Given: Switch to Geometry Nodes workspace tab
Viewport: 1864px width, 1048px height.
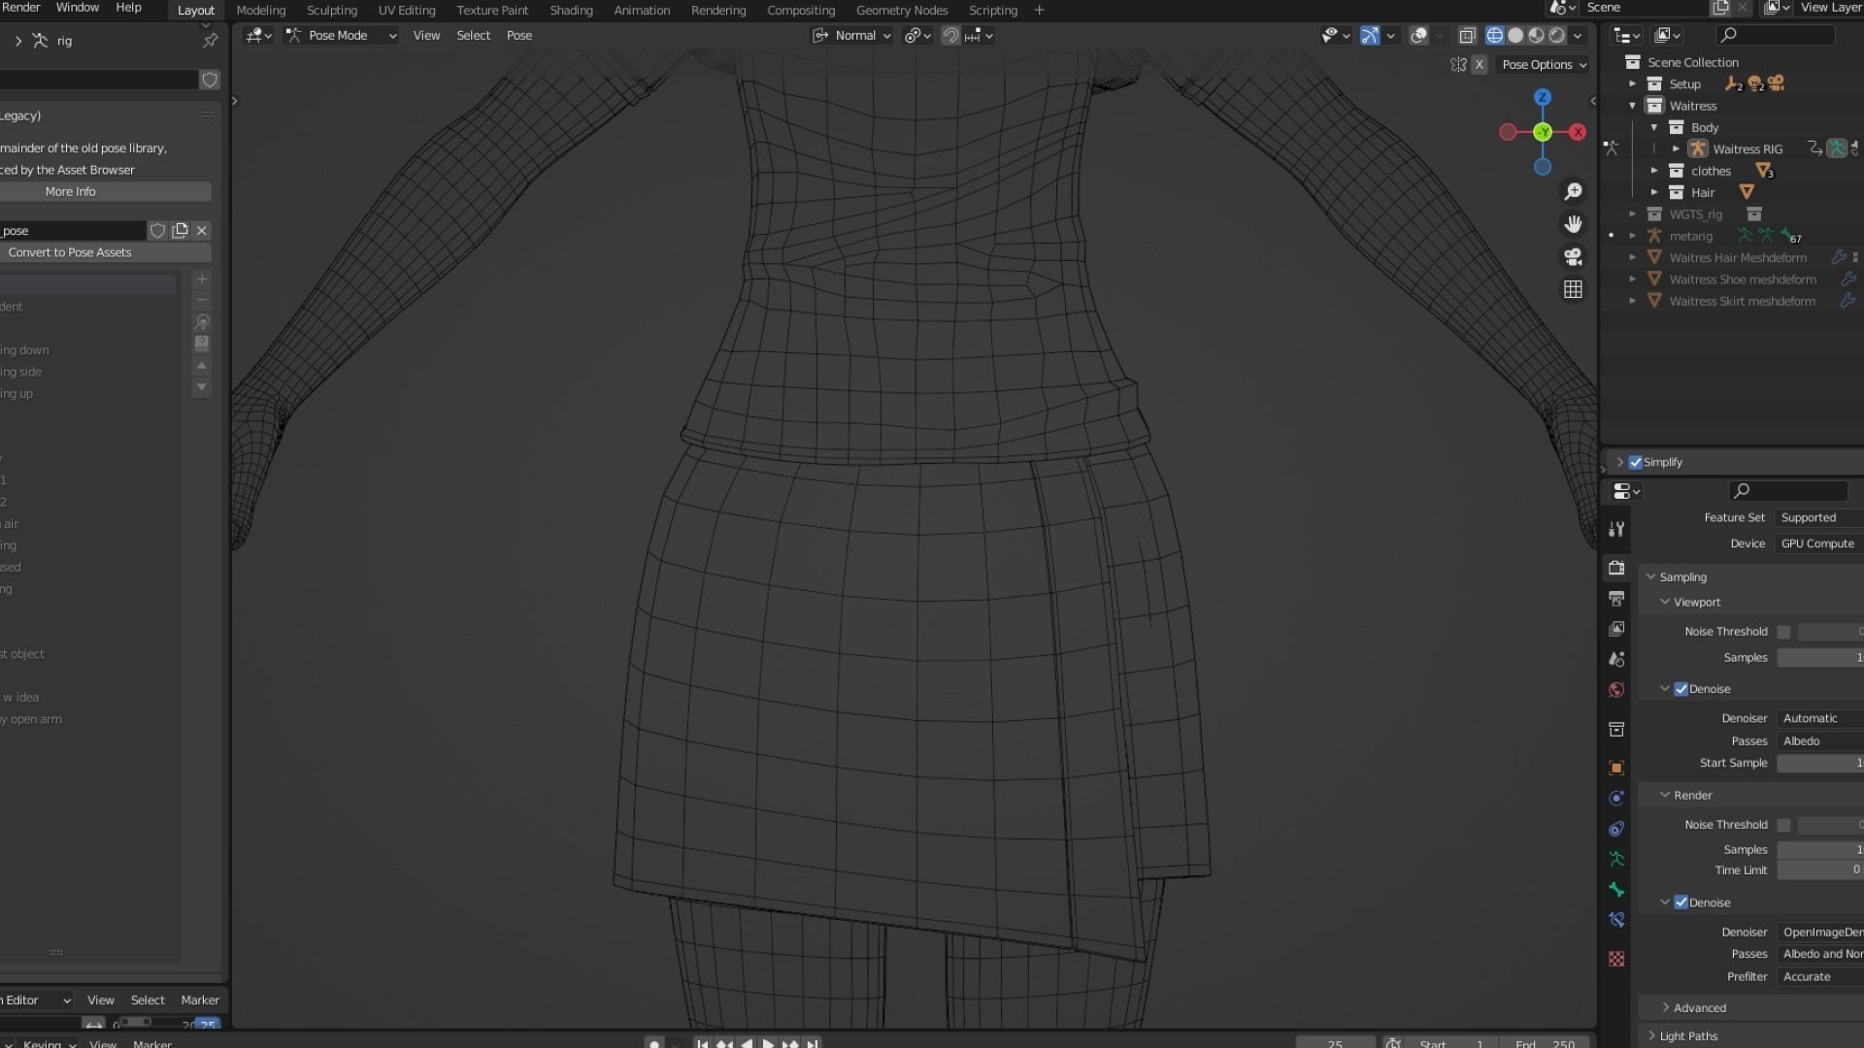Looking at the screenshot, I should click(902, 11).
